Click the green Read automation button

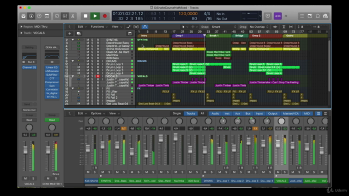click(52, 120)
